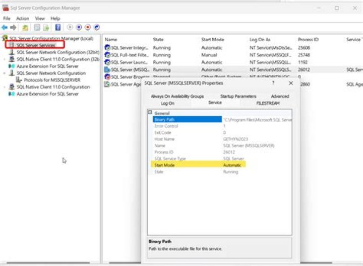Image resolution: width=363 pixels, height=266 pixels.
Task: Click Manual start mode of Full-text Filter
Action: coord(209,55)
